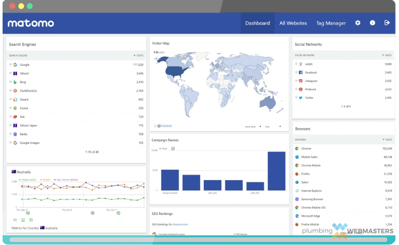Toggle Actions series in Australia chart
This screenshot has width=399, height=245.
(45, 180)
